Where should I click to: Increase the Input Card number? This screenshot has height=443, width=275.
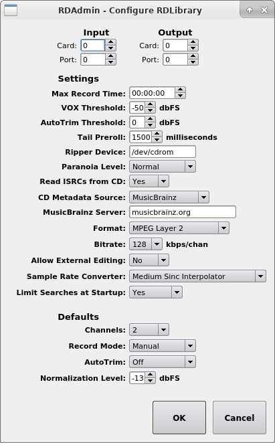[x=110, y=43]
